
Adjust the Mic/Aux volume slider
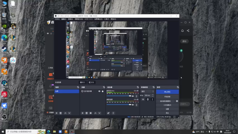(119, 96)
